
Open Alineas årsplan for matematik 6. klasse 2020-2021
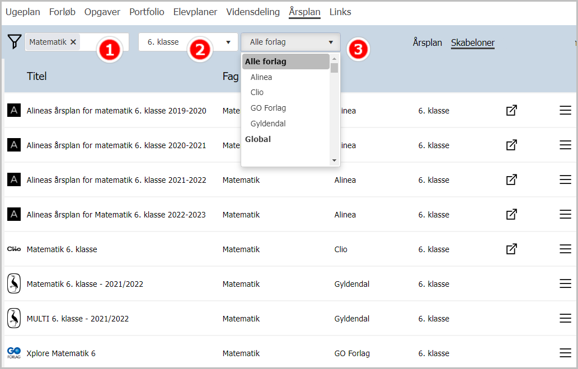[x=116, y=145]
